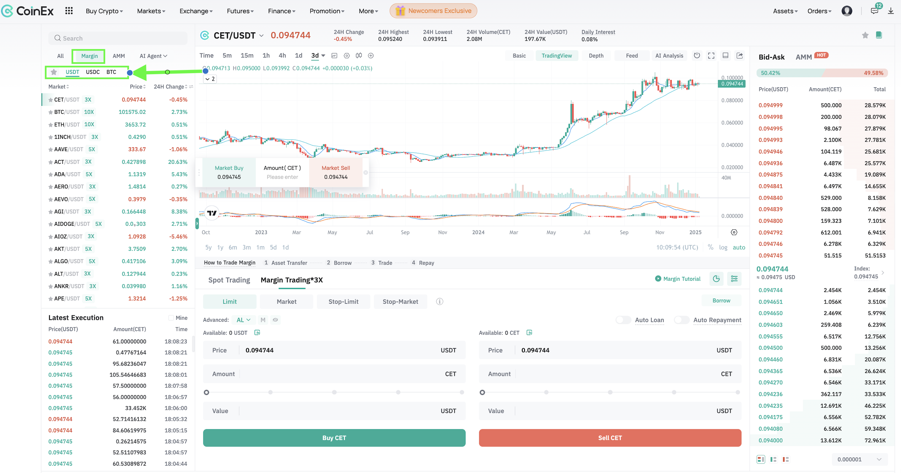Select the Margin market tab

click(89, 56)
